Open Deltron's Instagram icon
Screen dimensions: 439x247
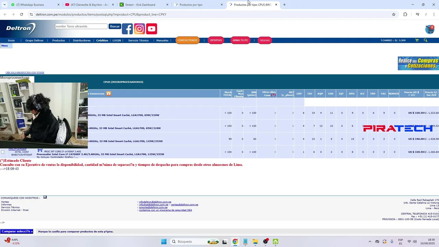click(x=139, y=29)
